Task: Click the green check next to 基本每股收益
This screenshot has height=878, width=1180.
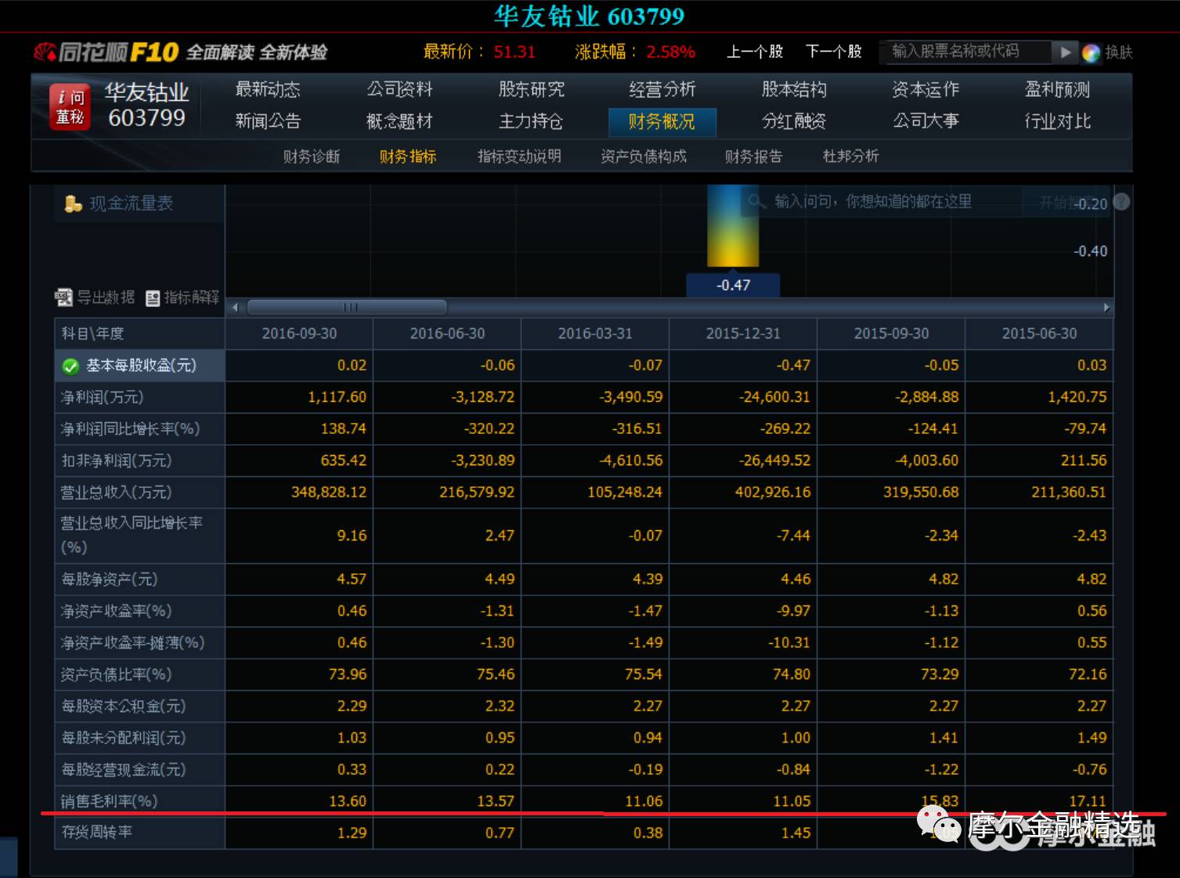Action: click(70, 366)
